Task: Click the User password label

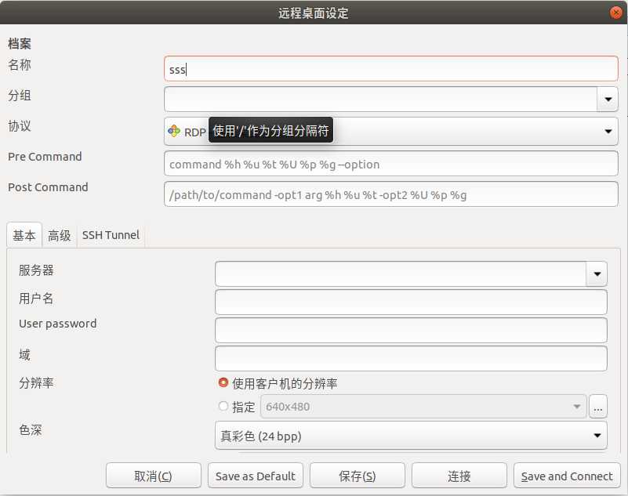Action: (58, 324)
